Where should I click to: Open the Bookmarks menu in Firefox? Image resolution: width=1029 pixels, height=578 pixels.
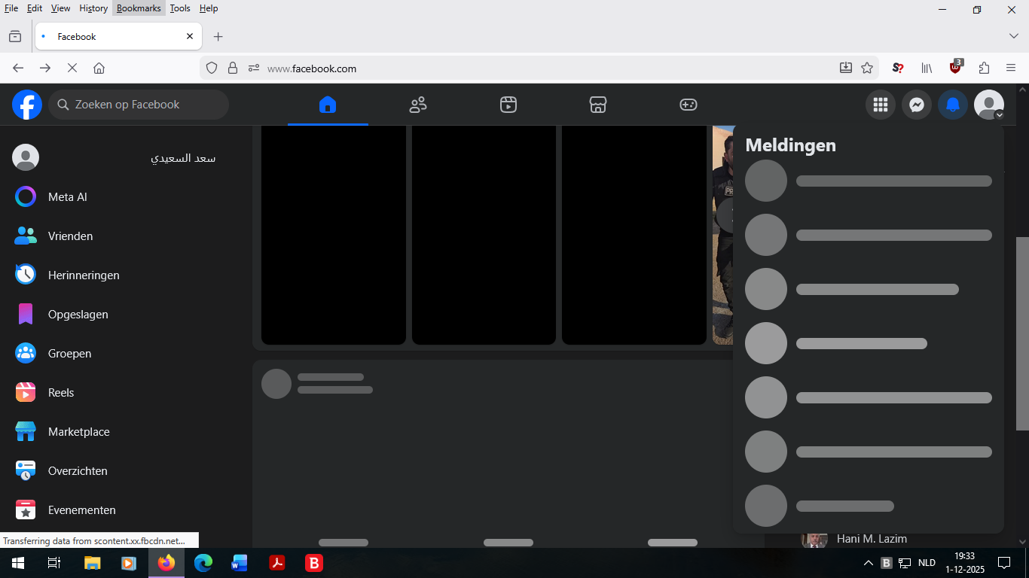coord(139,8)
